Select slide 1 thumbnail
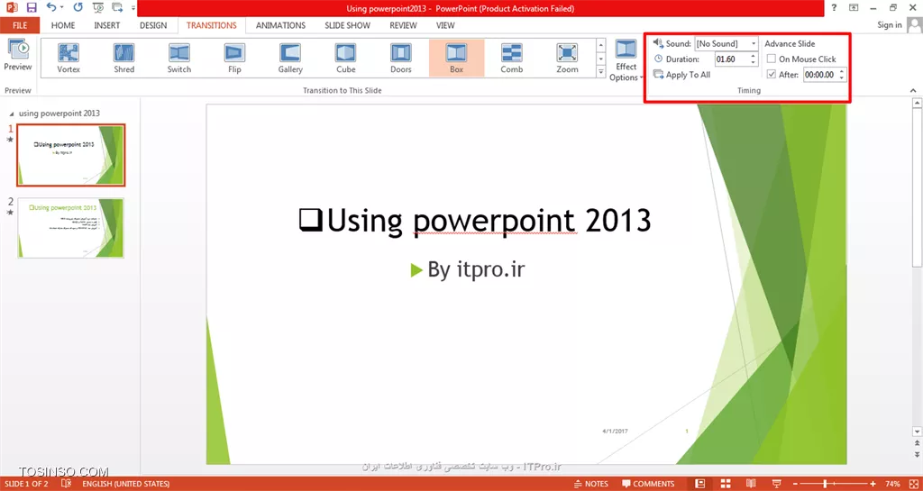923x491 pixels. (70, 155)
